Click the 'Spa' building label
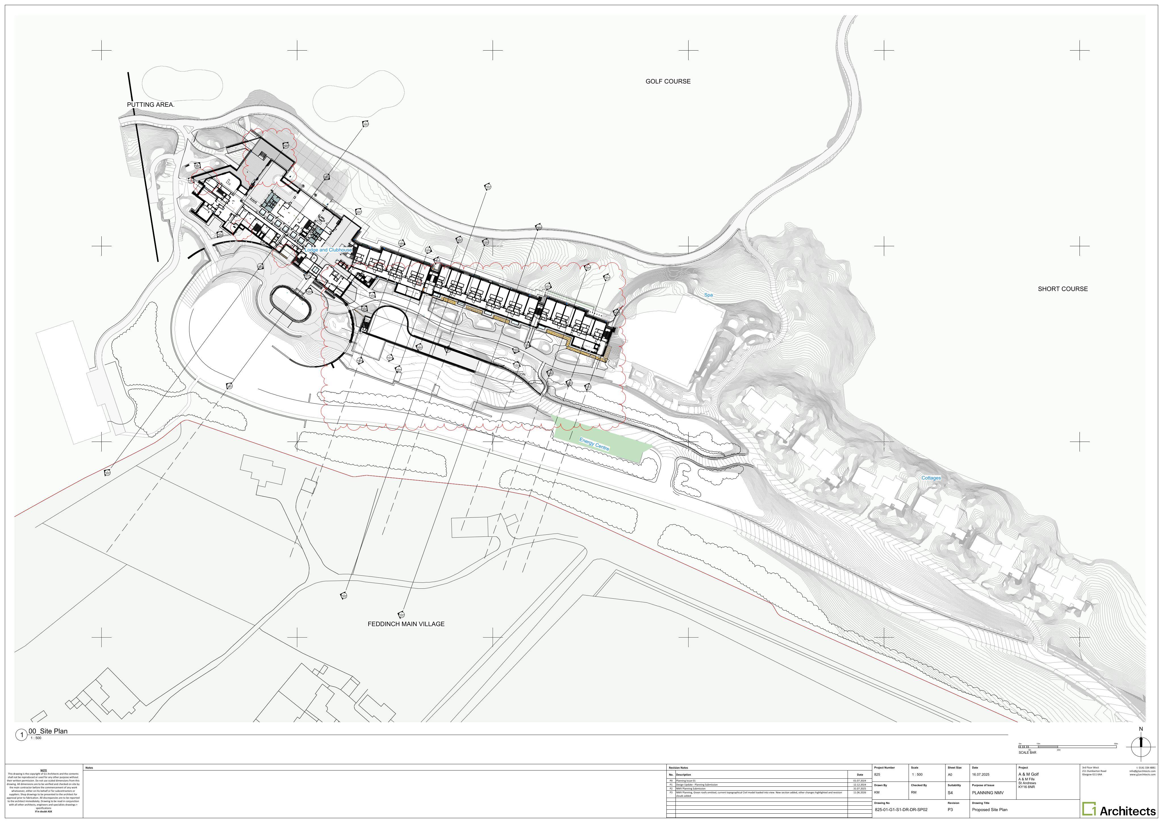The width and height of the screenshot is (1163, 823). pos(708,295)
